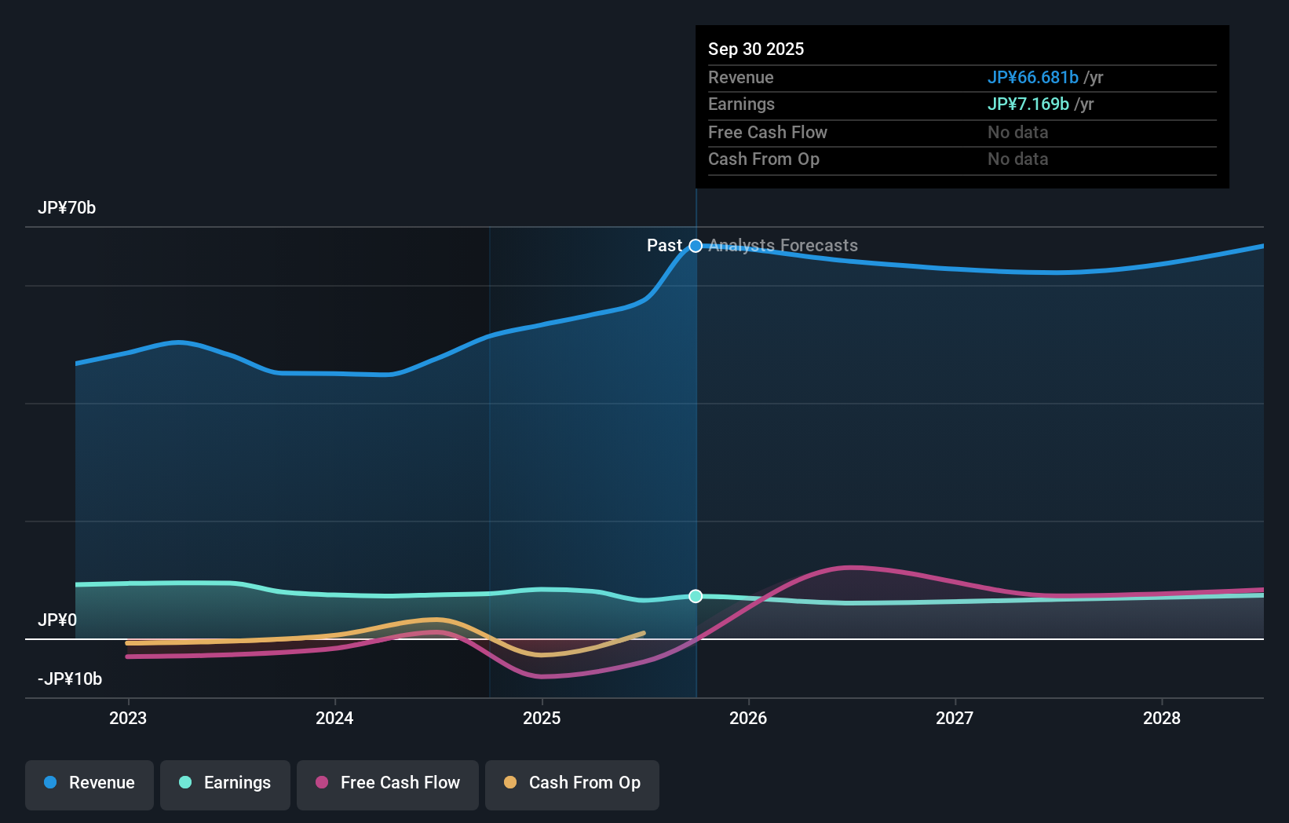Click the Revenue value in the tooltip
The height and width of the screenshot is (823, 1289).
click(x=1033, y=78)
